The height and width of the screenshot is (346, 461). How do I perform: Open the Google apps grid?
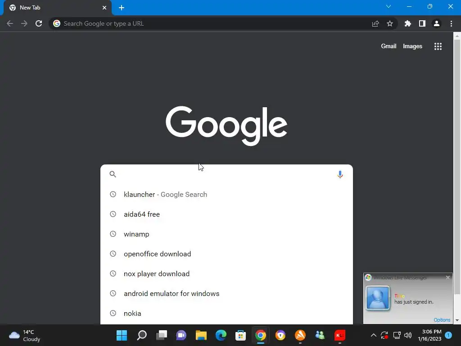(438, 46)
